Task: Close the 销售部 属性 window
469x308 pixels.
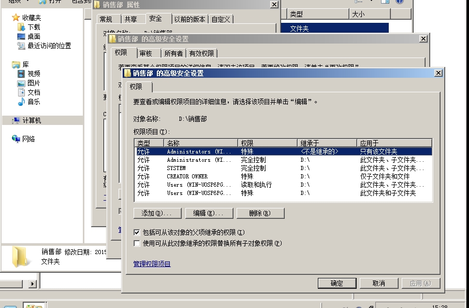Action: click(x=274, y=4)
